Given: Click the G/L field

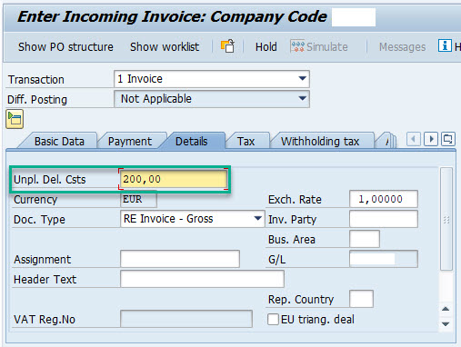Looking at the screenshot, I should point(384,259).
